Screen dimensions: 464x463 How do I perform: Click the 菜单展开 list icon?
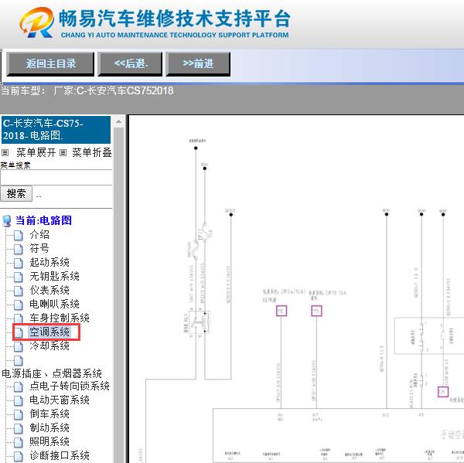click(5, 153)
